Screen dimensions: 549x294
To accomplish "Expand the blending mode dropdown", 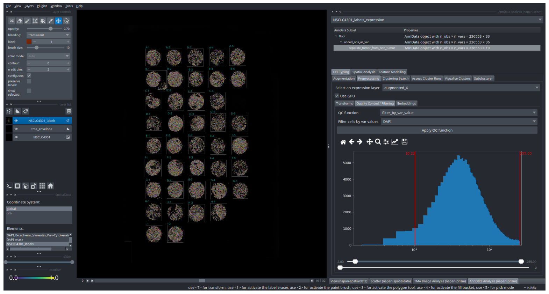I will click(49, 35).
